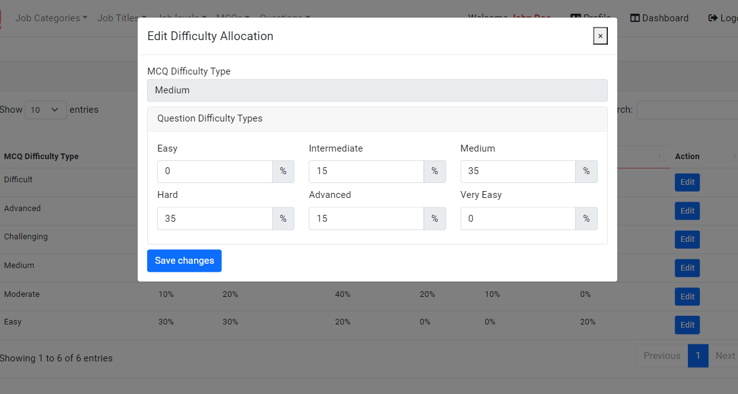The image size is (738, 394).
Task: Click the percent symbol beside Intermediate field
Action: [435, 171]
